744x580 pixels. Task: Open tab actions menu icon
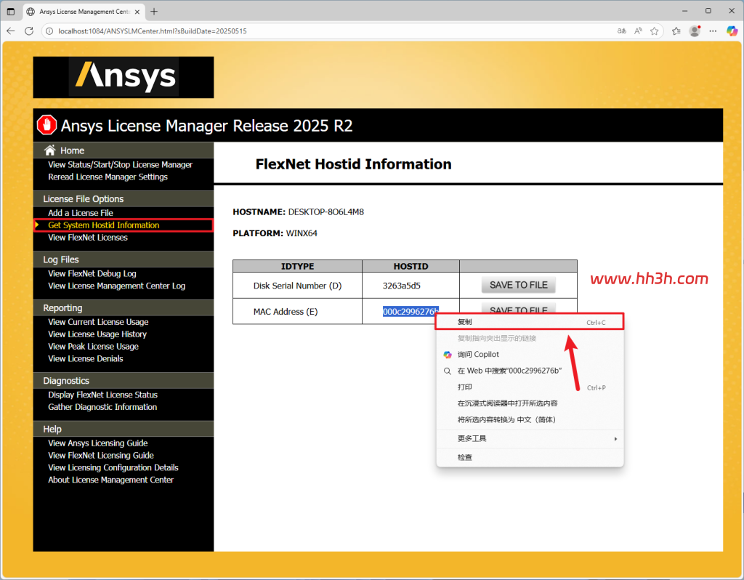11,12
